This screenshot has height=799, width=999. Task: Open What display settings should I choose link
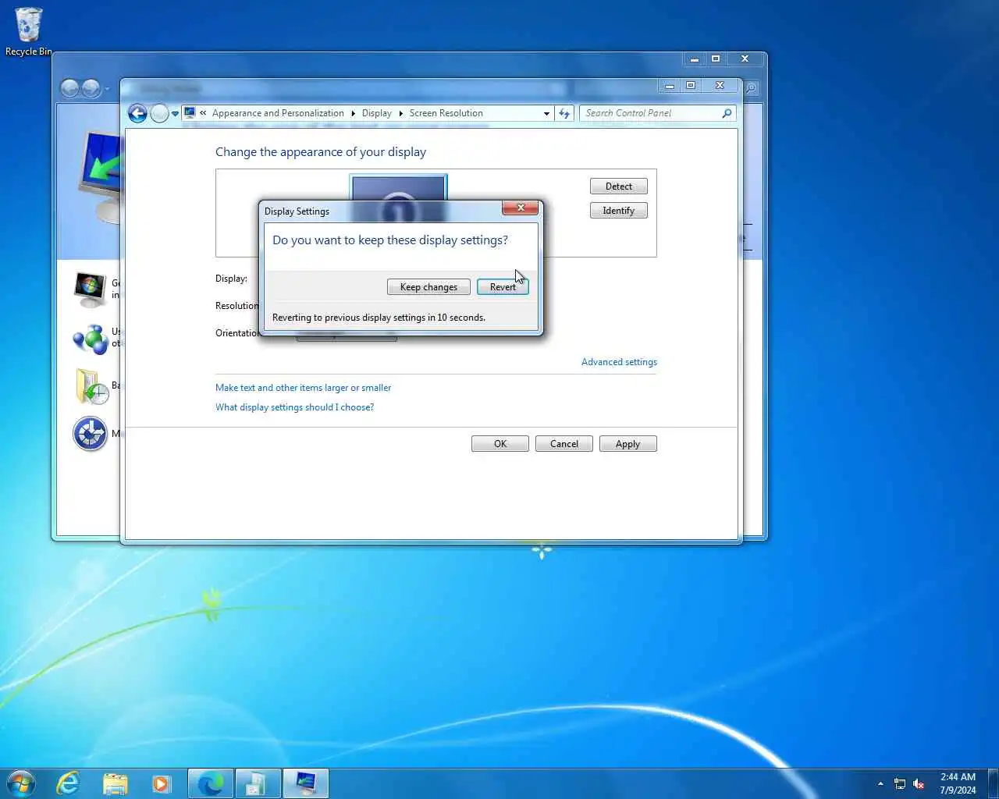[294, 407]
